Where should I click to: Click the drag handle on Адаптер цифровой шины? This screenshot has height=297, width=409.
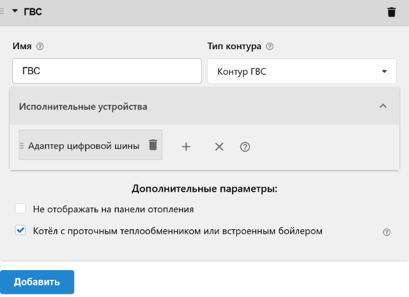pyautogui.click(x=22, y=146)
